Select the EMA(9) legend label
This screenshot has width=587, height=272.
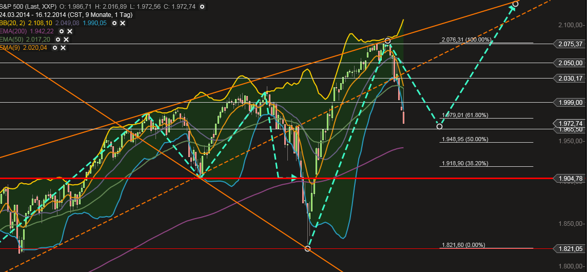(9, 48)
